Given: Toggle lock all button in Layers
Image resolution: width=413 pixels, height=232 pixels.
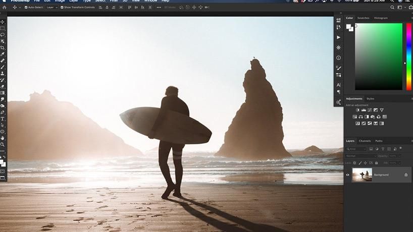Looking at the screenshot, I should click(x=376, y=163).
